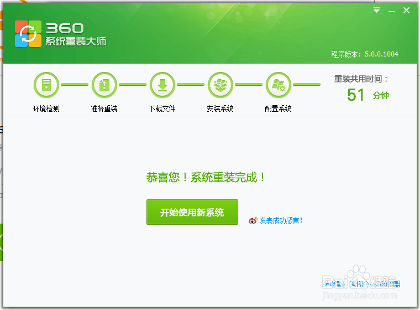Click the 重装共用时间 label

[x=360, y=79]
